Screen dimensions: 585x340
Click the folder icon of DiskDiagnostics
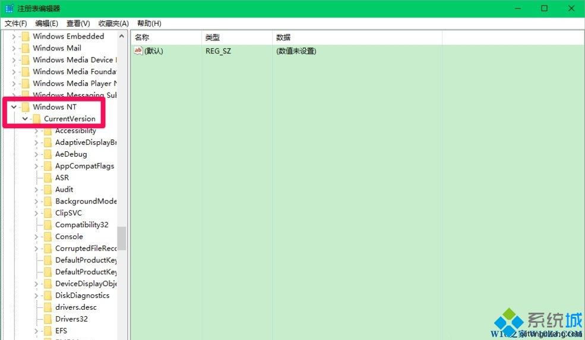[x=48, y=295]
